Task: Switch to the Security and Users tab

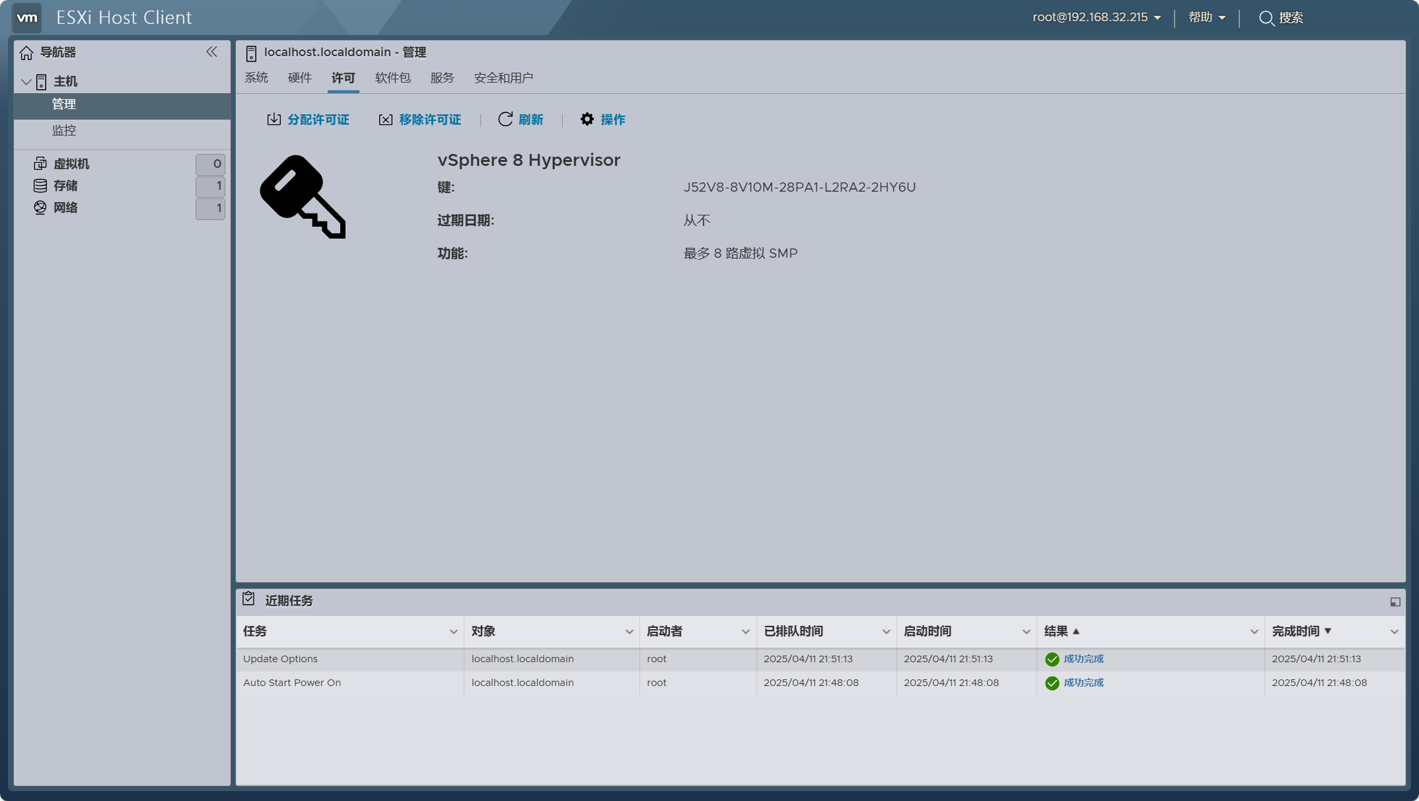Action: pyautogui.click(x=503, y=78)
